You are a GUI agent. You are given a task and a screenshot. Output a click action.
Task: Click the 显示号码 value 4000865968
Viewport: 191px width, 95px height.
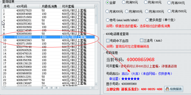click(x=129, y=84)
